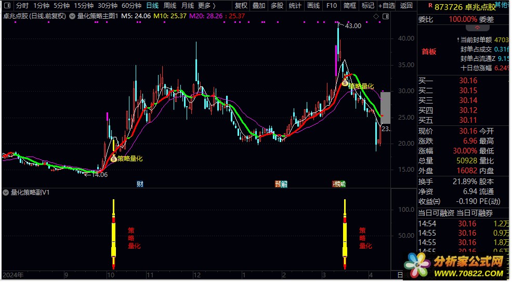Click the month 3 marker on time axis
The height and width of the screenshot is (282, 512).
click(324, 275)
